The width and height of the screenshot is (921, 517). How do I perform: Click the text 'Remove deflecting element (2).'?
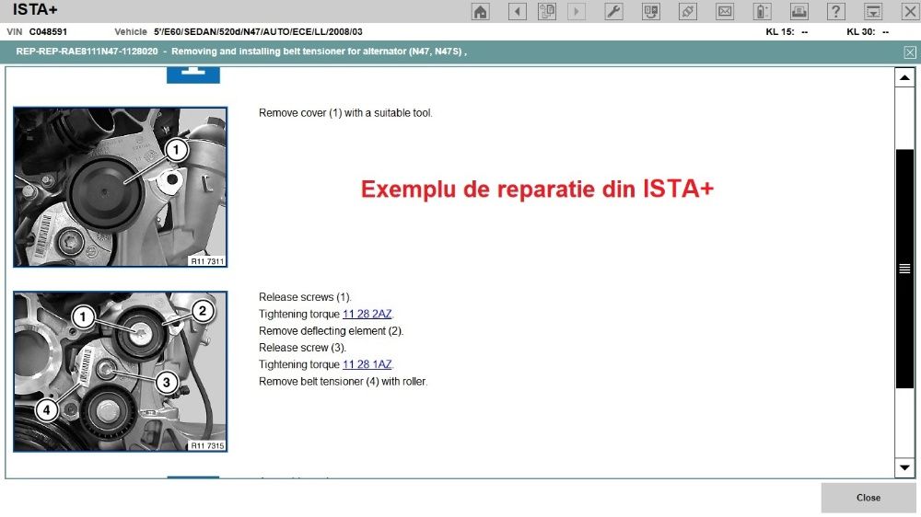pyautogui.click(x=332, y=331)
